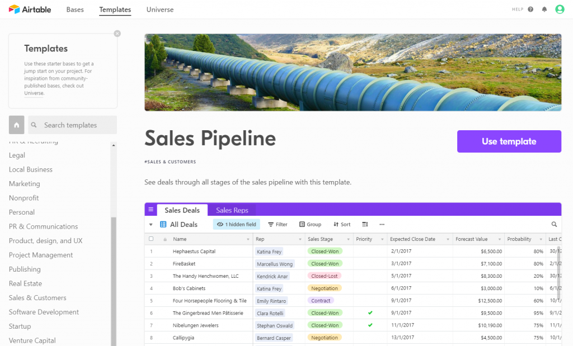Viewport: 573px width, 346px height.
Task: Switch to the Sales Deals tab
Action: point(182,210)
